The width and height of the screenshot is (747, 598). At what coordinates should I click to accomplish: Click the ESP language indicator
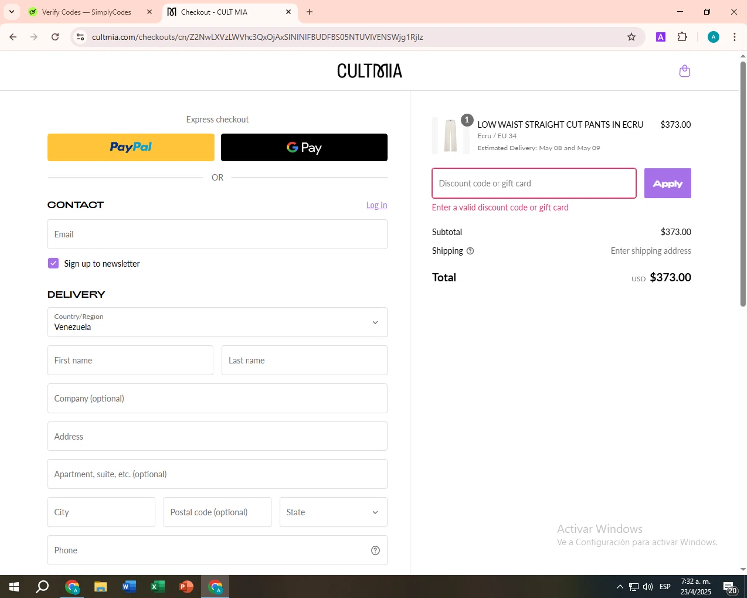(665, 587)
